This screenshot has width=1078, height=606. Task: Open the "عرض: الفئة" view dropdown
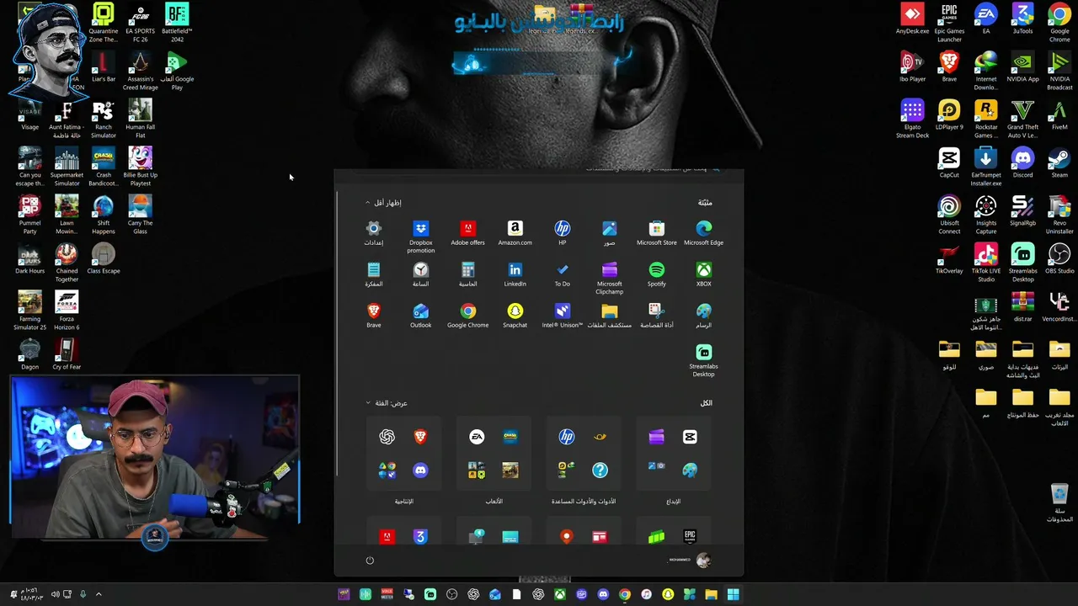[387, 403]
